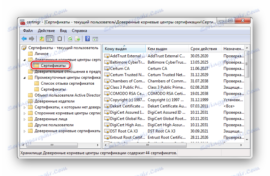The width and height of the screenshot is (270, 176).
Task: Open the Вид menu
Action: tap(63, 31)
